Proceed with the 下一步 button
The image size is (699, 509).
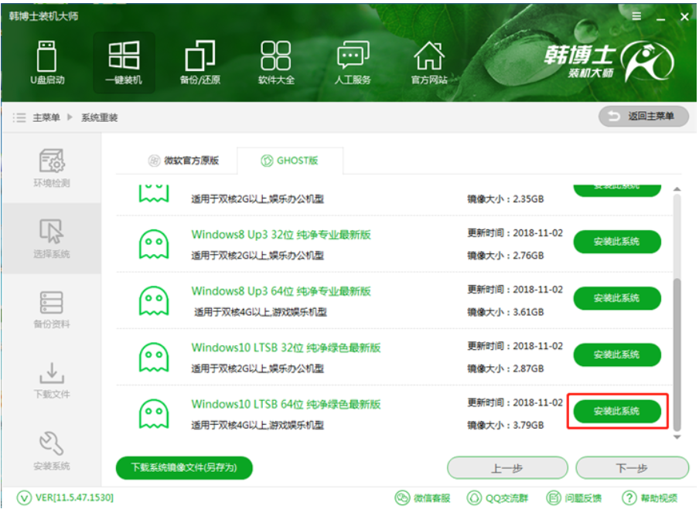pos(633,468)
